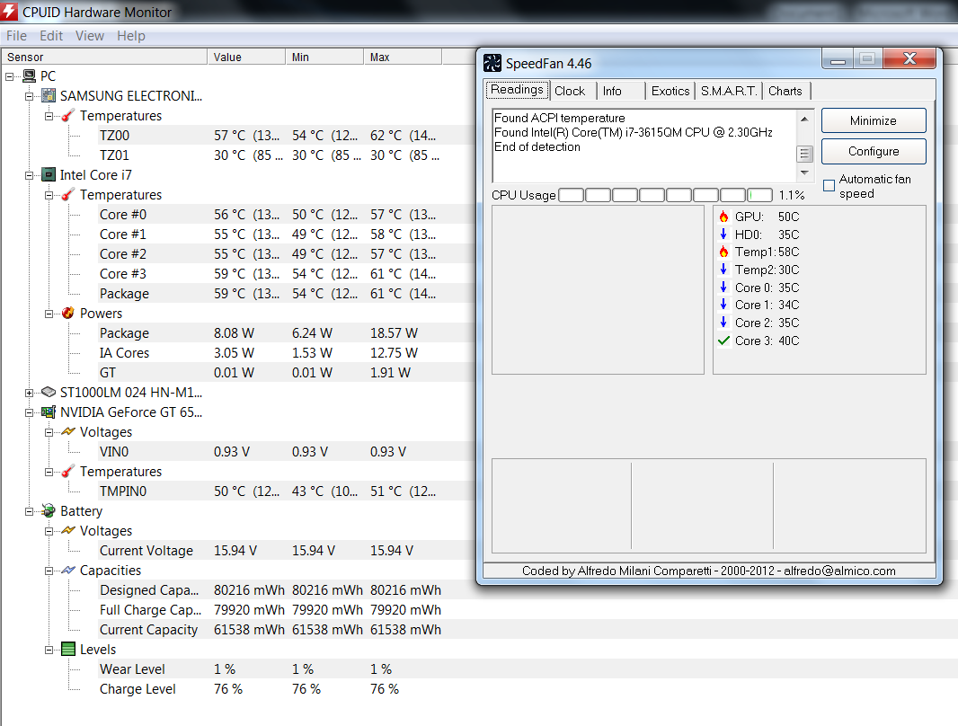Expand the ST1000LM 024 HN-M1 node
The height and width of the screenshot is (726, 958).
click(29, 393)
